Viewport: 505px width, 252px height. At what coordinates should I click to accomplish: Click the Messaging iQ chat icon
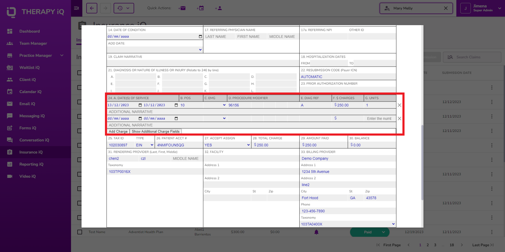point(10,116)
